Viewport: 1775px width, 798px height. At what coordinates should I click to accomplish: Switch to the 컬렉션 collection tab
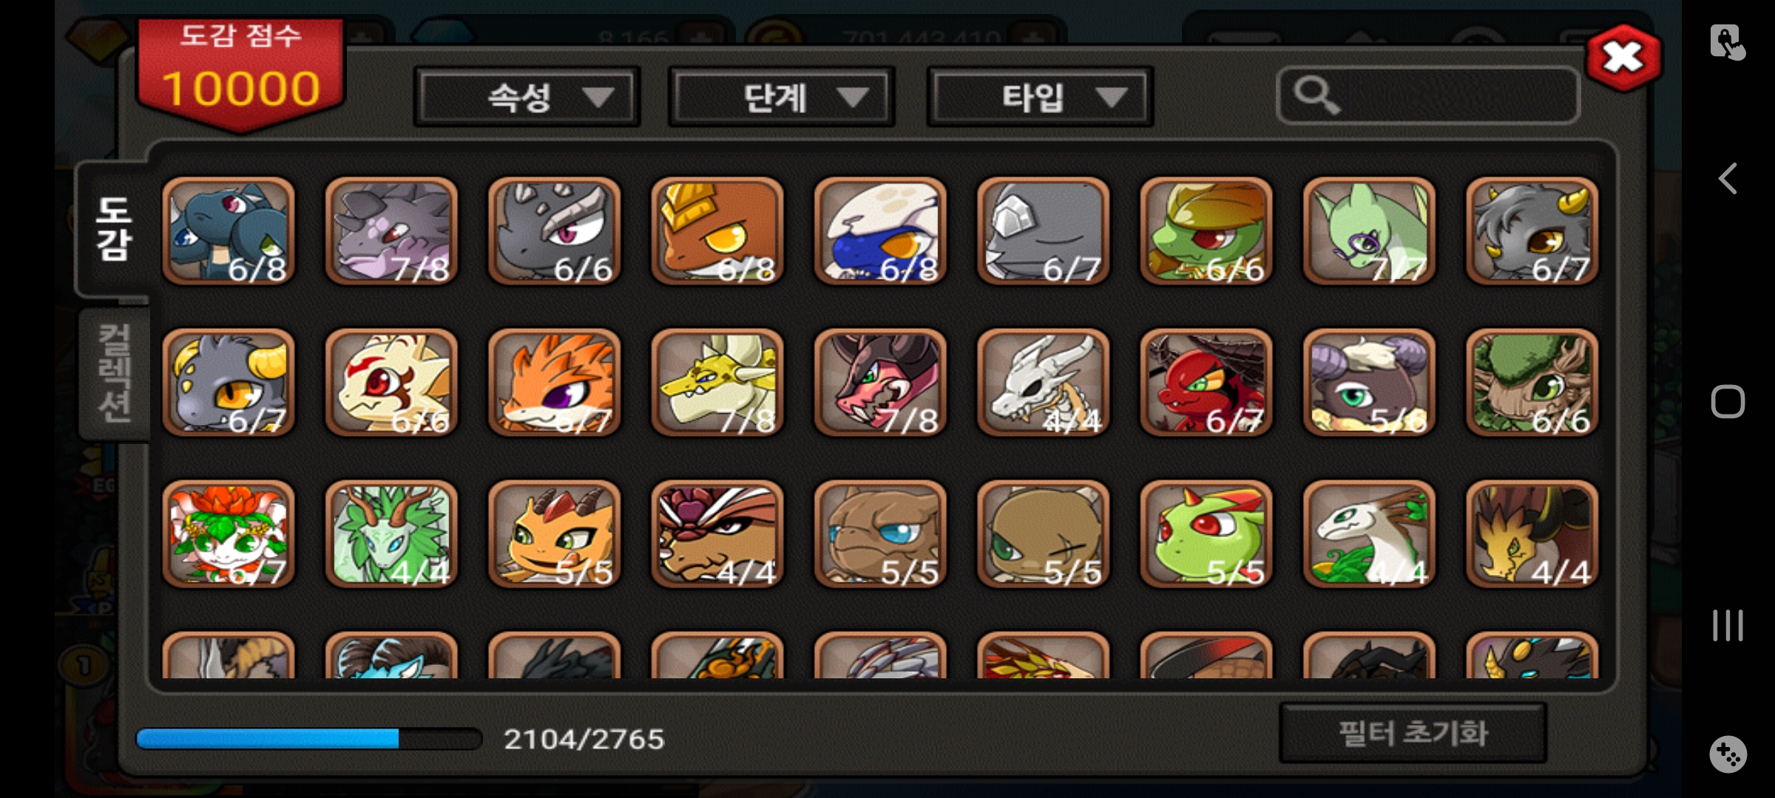click(x=115, y=374)
